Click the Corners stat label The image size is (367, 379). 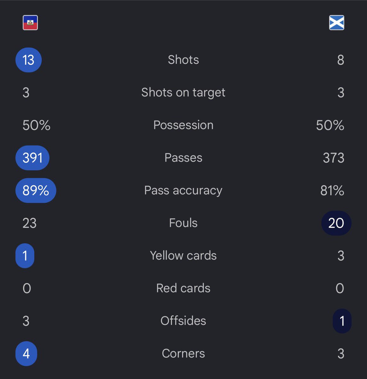click(x=183, y=353)
